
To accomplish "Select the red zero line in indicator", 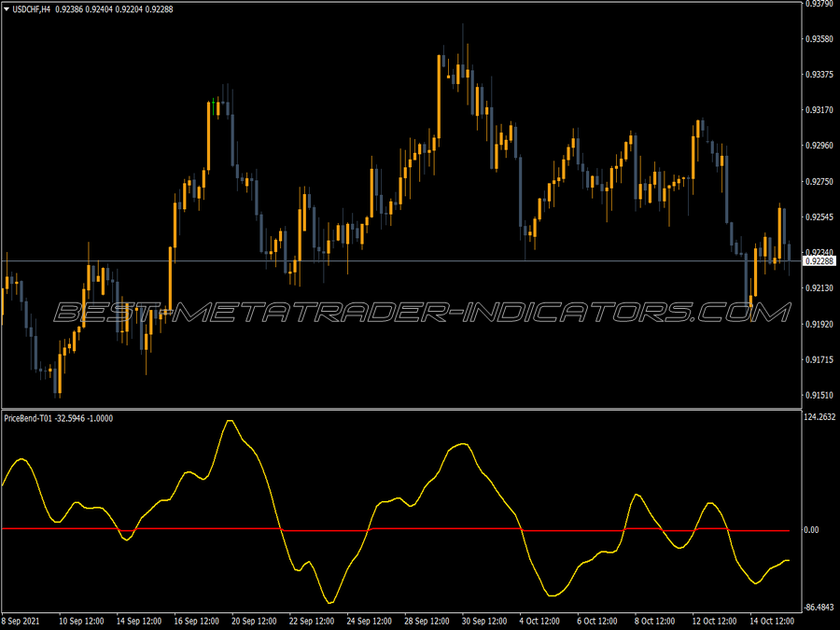I will click(x=396, y=530).
